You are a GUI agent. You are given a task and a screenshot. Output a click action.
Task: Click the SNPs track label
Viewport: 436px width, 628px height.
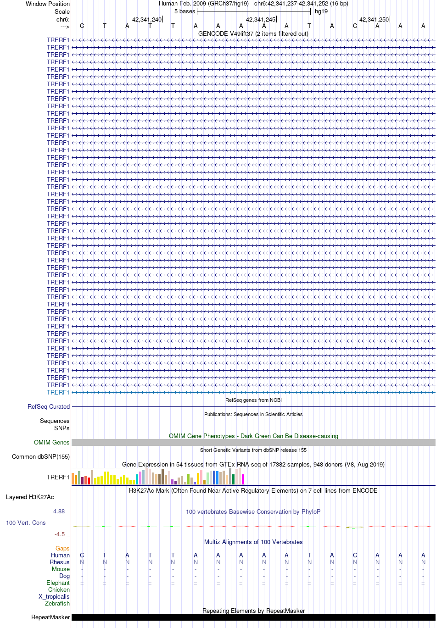pyautogui.click(x=62, y=428)
